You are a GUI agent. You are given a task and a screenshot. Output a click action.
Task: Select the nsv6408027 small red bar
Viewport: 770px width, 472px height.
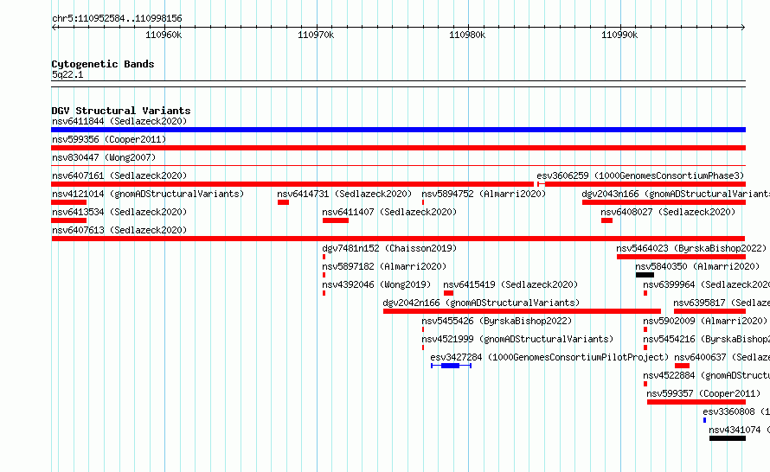[607, 220]
